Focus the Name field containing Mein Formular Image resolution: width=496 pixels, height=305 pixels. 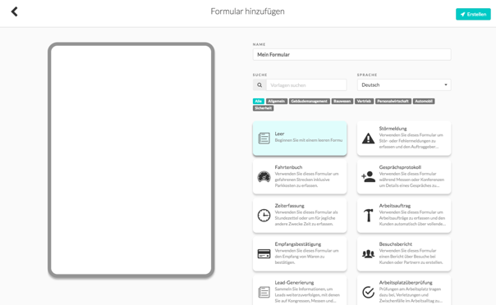click(x=351, y=55)
